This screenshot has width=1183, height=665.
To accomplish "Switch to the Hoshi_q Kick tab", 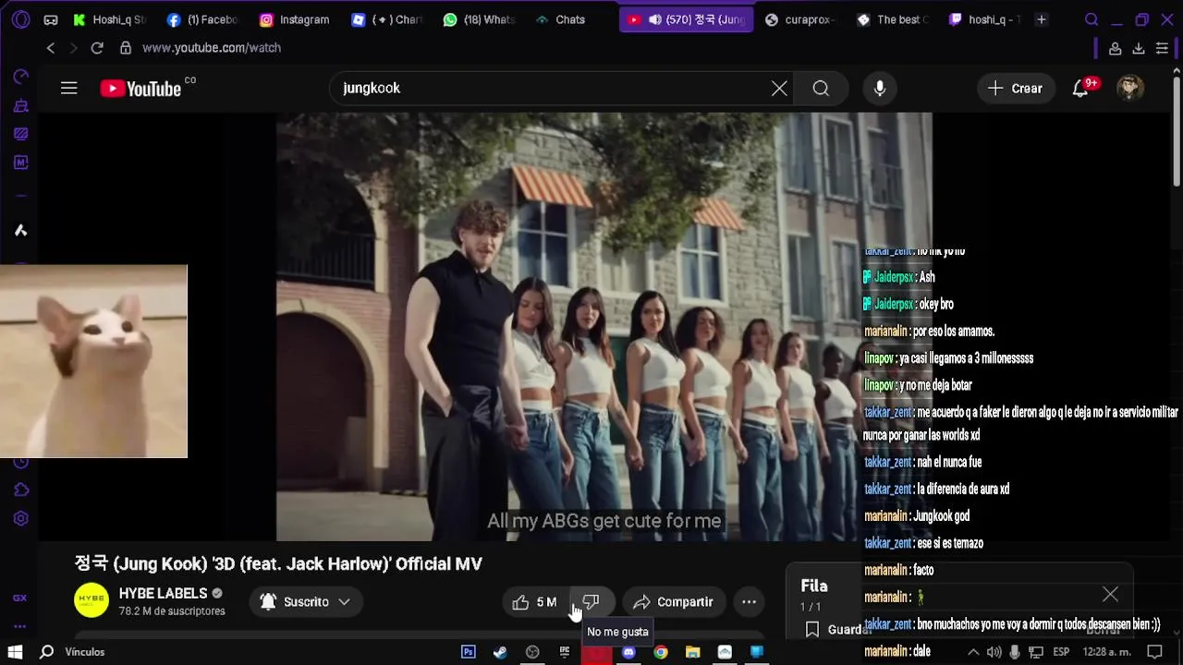I will click(x=110, y=19).
